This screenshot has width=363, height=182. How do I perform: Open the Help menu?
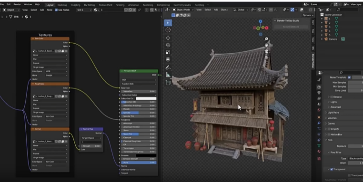pos(37,4)
